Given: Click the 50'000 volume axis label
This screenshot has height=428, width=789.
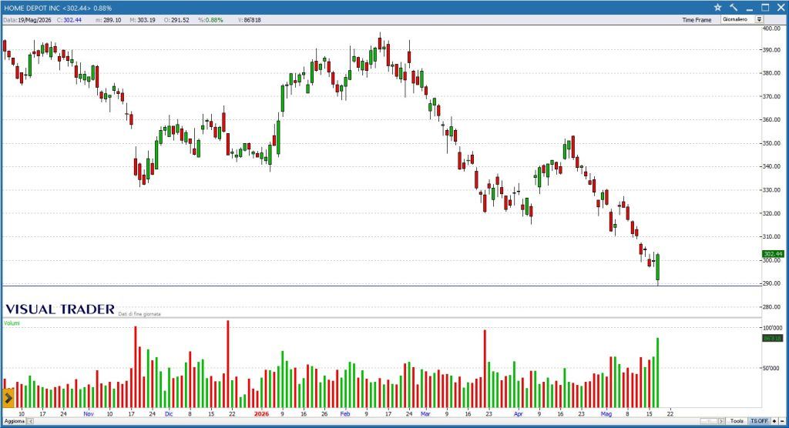Looking at the screenshot, I should coord(772,368).
